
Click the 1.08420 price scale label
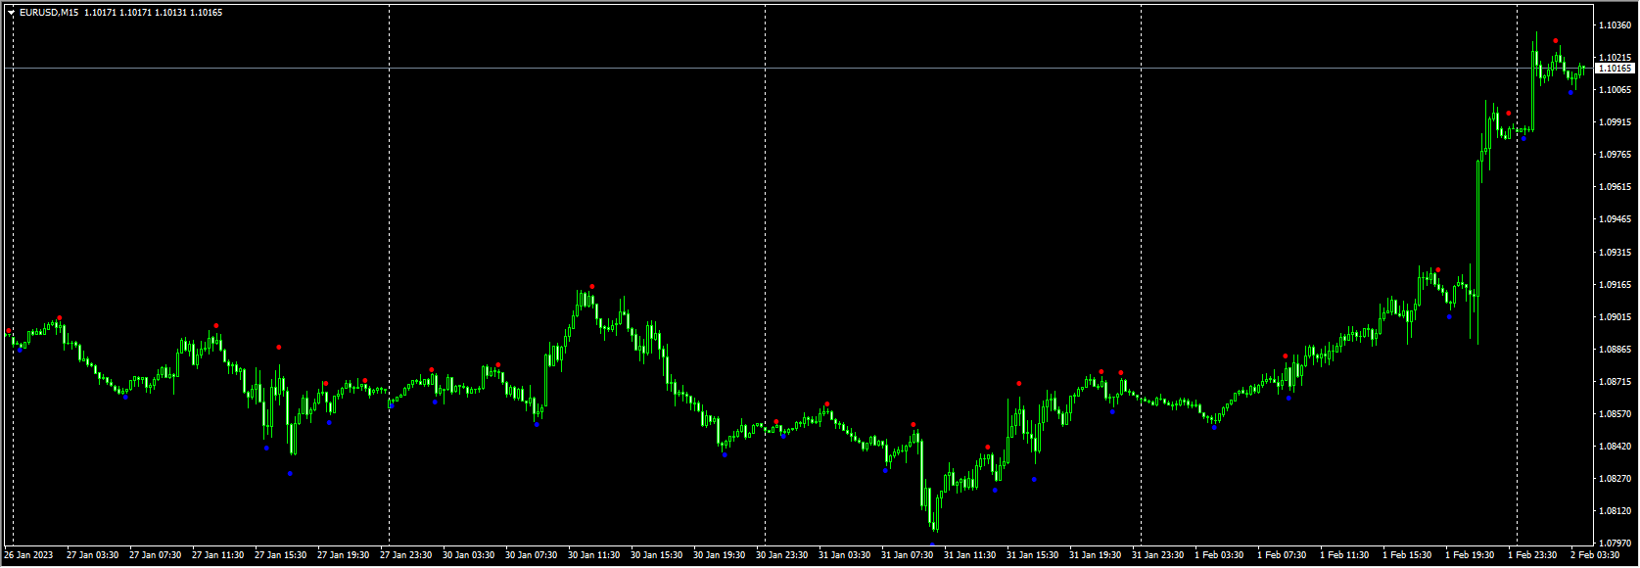point(1615,447)
